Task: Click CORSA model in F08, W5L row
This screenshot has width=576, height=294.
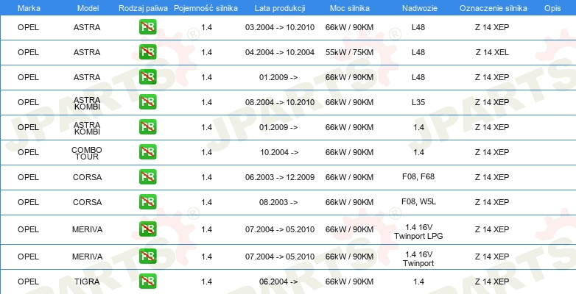Action: coord(87,202)
